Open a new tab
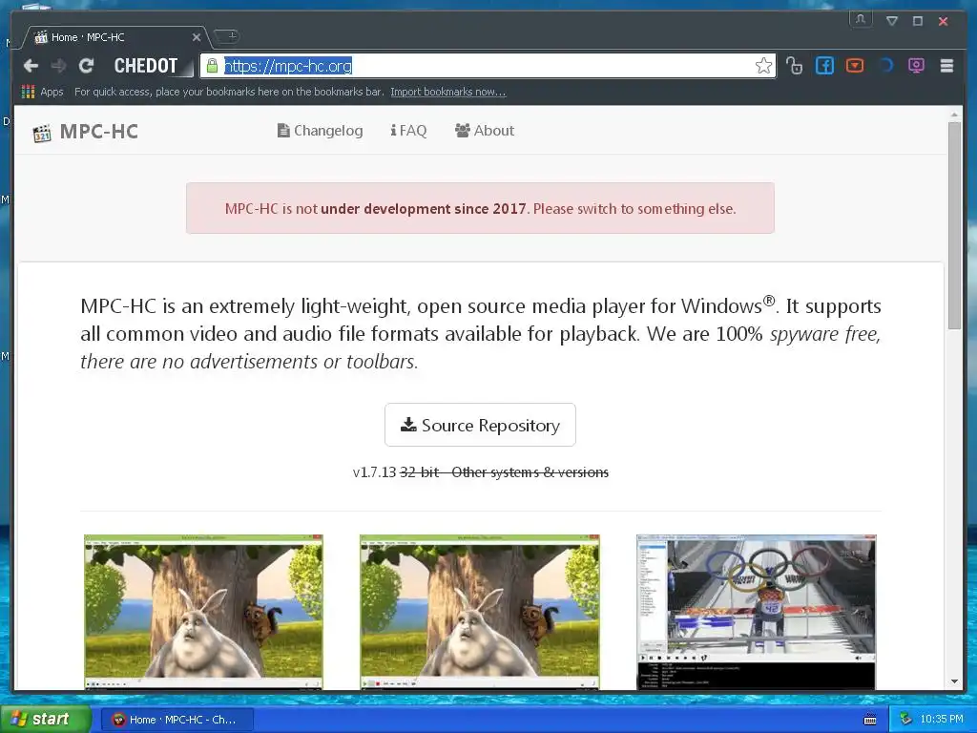Screen dimensions: 977x733 (227, 37)
